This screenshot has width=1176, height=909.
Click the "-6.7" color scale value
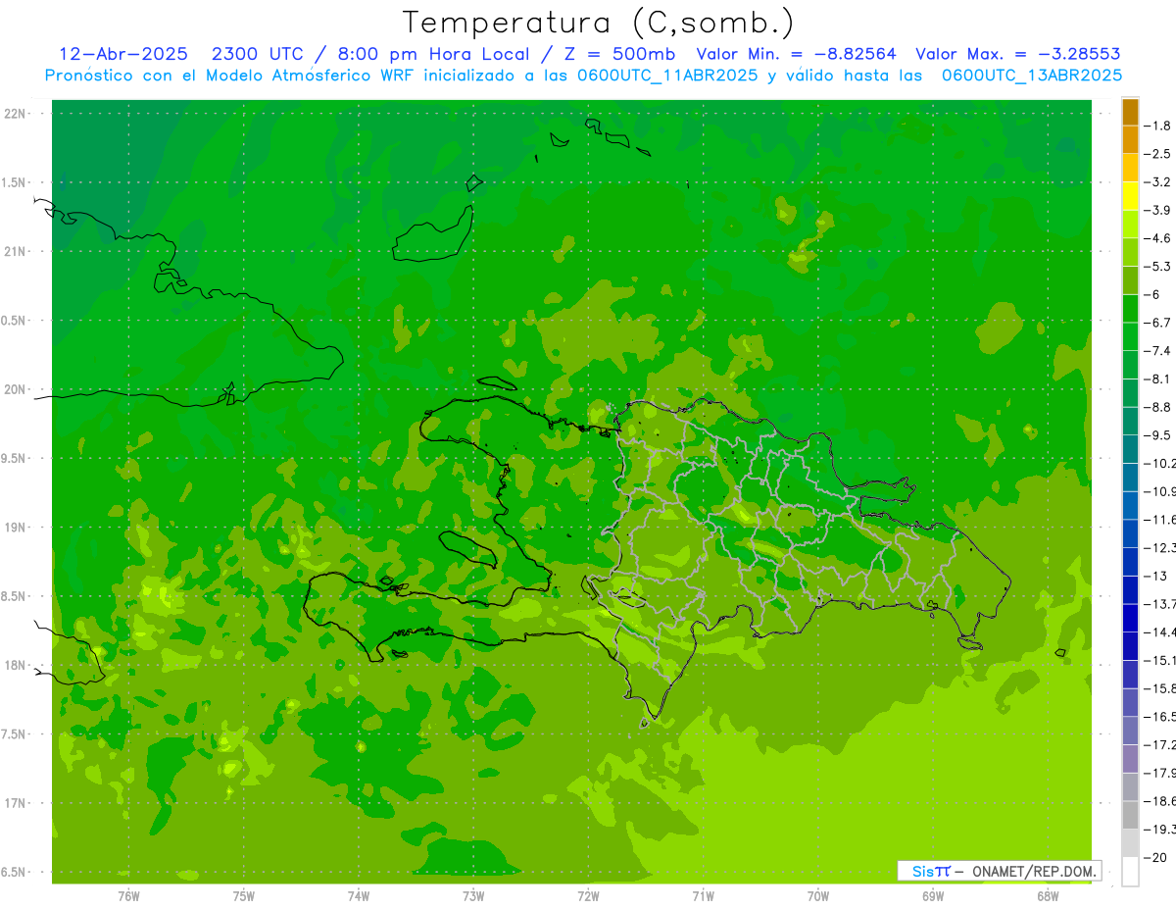click(1157, 323)
